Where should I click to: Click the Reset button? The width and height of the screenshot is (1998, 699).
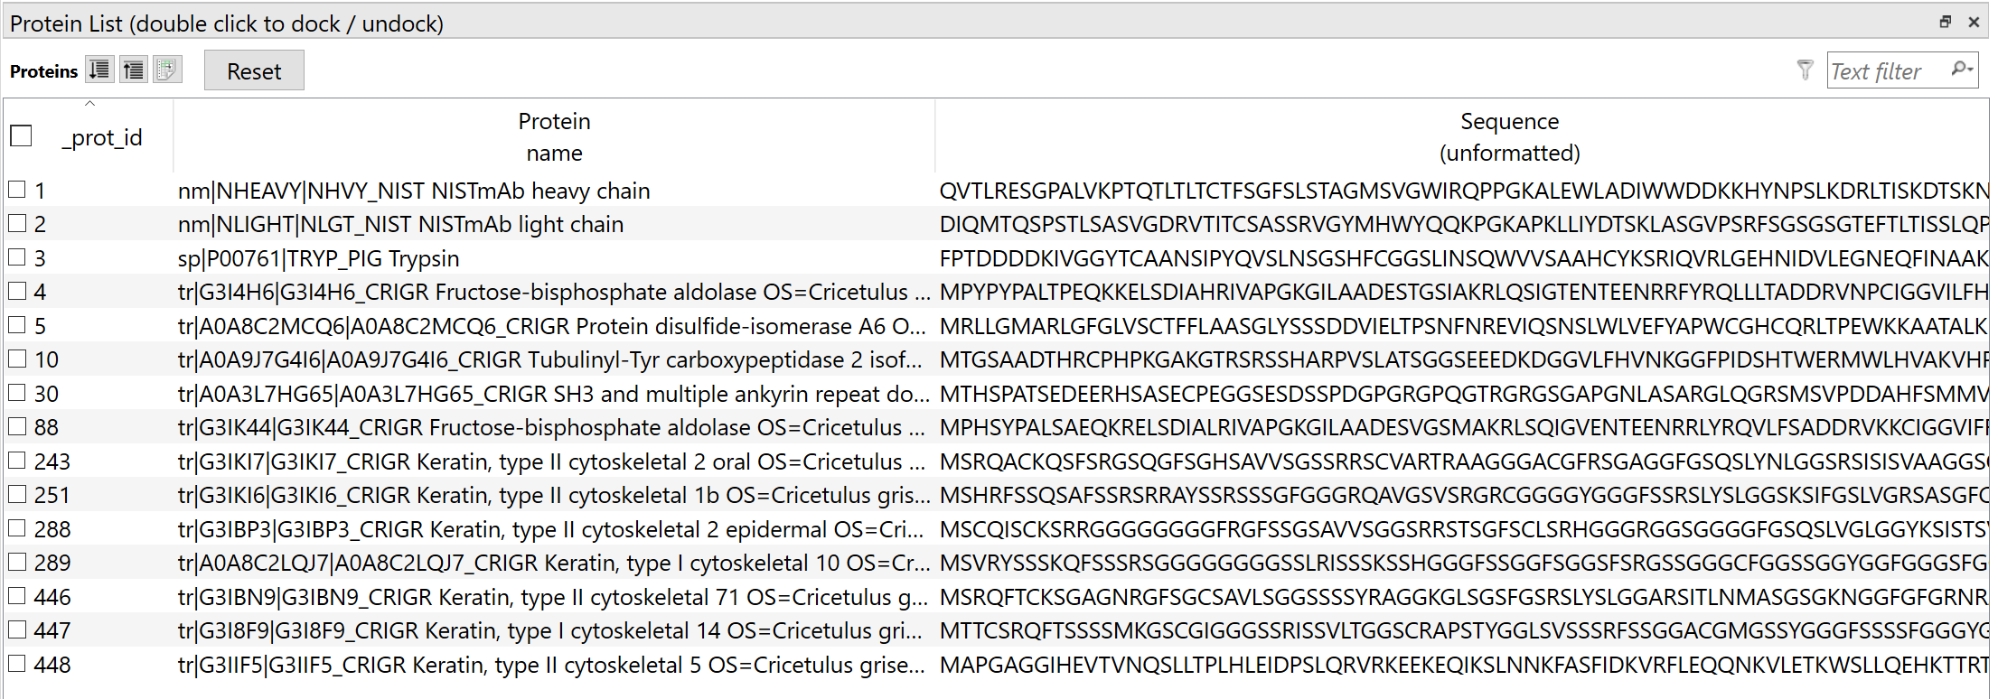coord(254,70)
